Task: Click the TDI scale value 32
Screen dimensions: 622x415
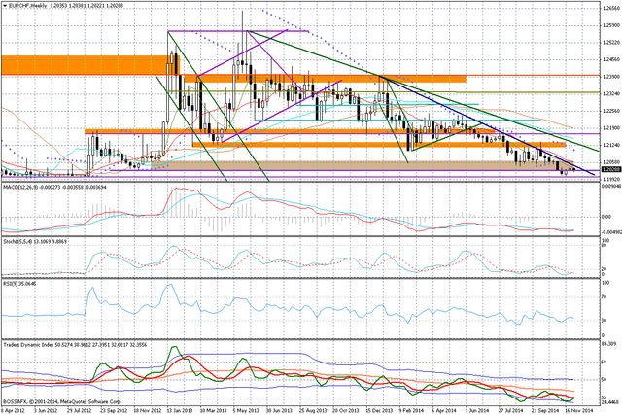Action: (605, 397)
